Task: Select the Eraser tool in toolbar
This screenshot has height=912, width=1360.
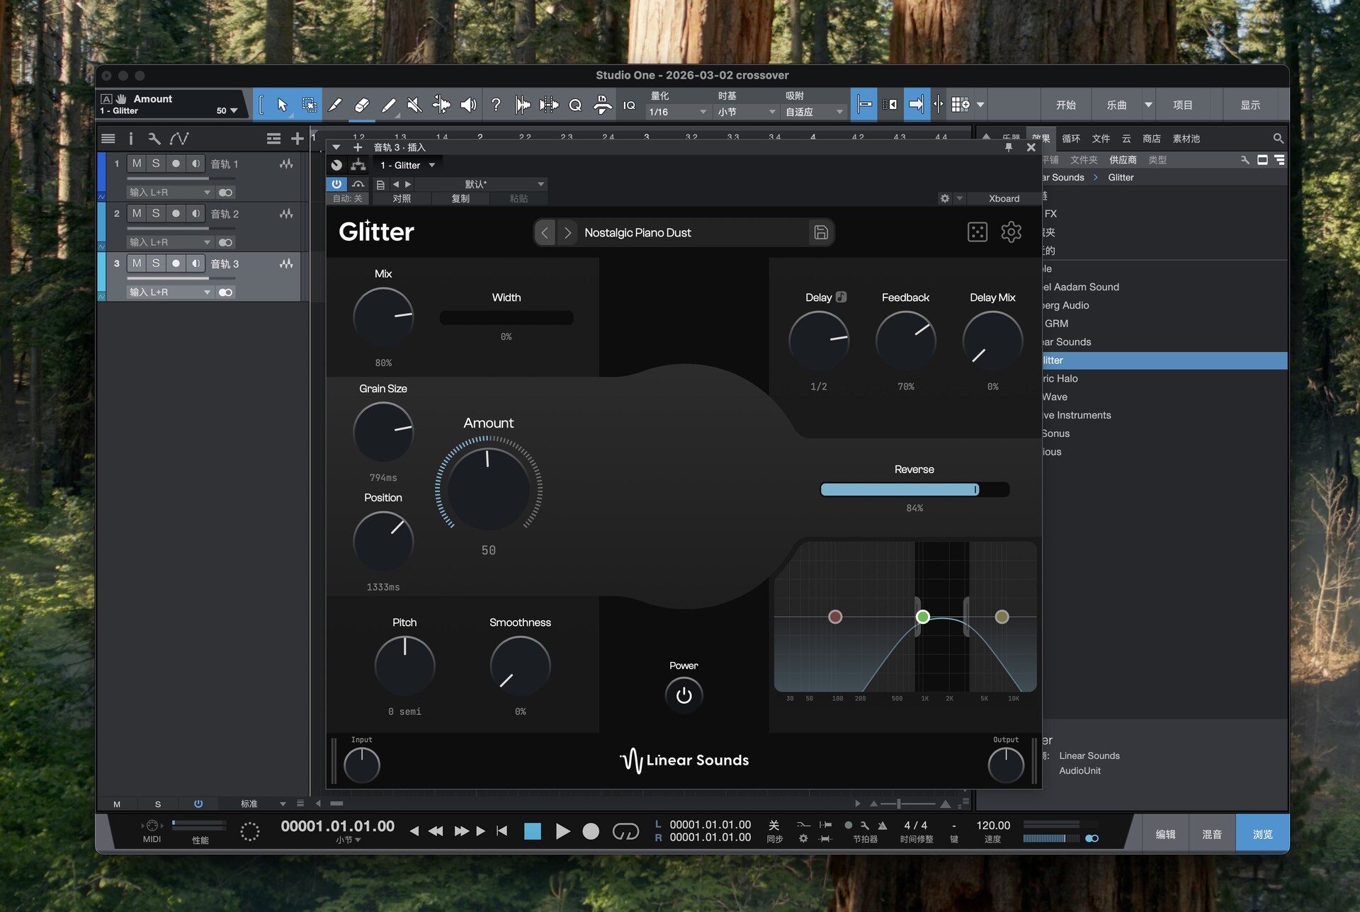Action: [361, 105]
